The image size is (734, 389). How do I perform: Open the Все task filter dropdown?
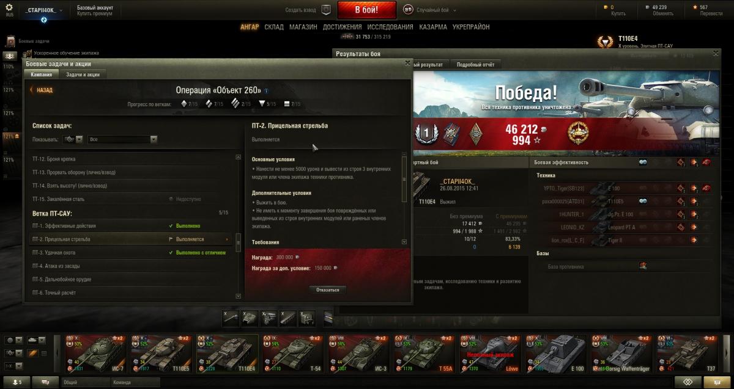click(x=123, y=139)
